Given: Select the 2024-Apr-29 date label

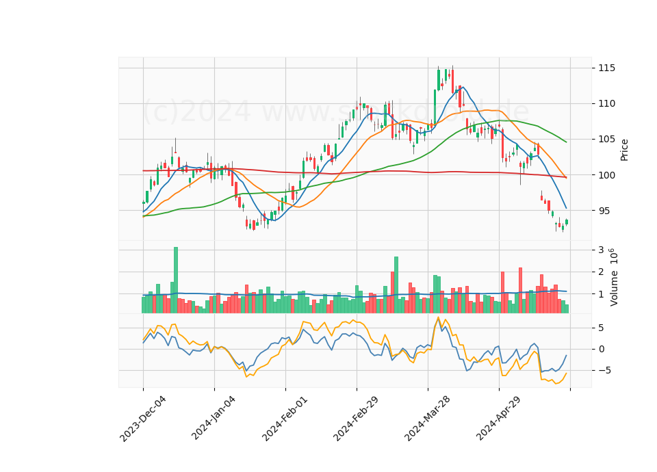Looking at the screenshot, I should [499, 419].
